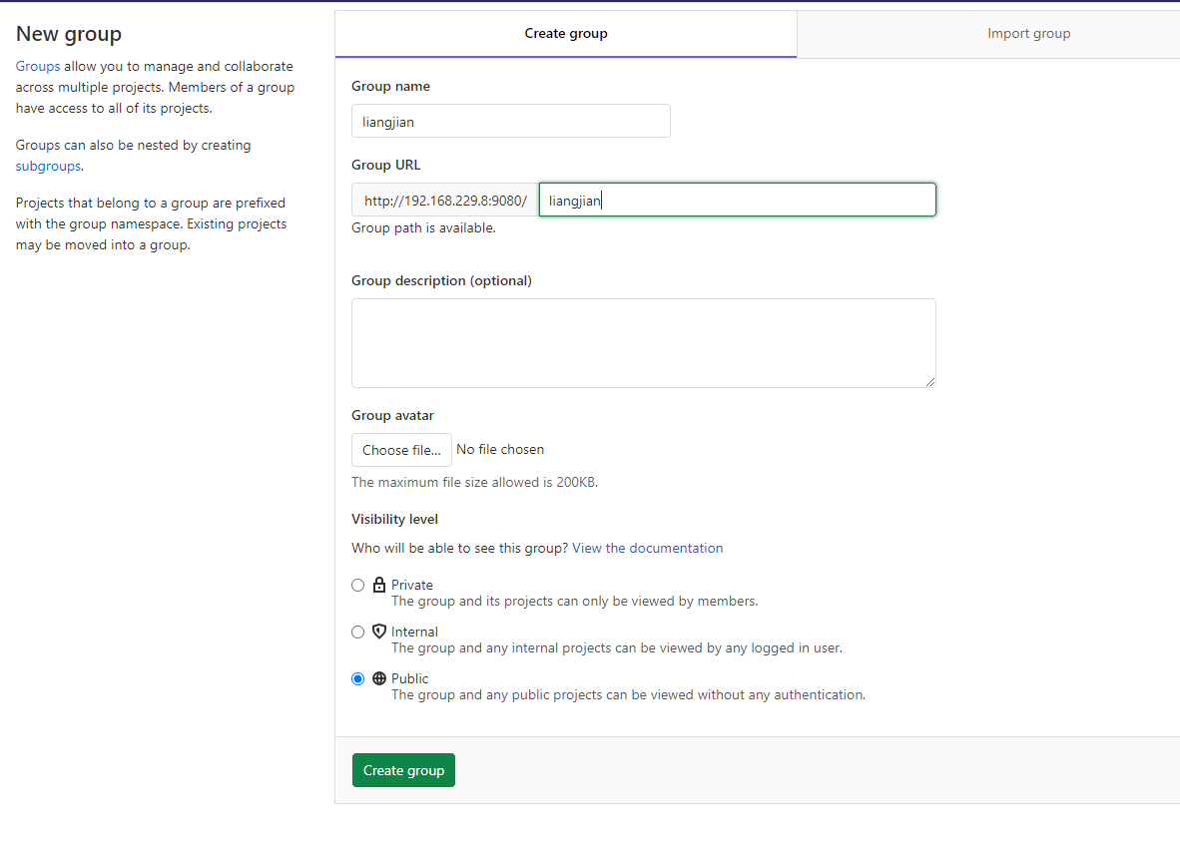Grab the description box resize handle
Viewport: 1180px width, 846px height.
tap(930, 382)
